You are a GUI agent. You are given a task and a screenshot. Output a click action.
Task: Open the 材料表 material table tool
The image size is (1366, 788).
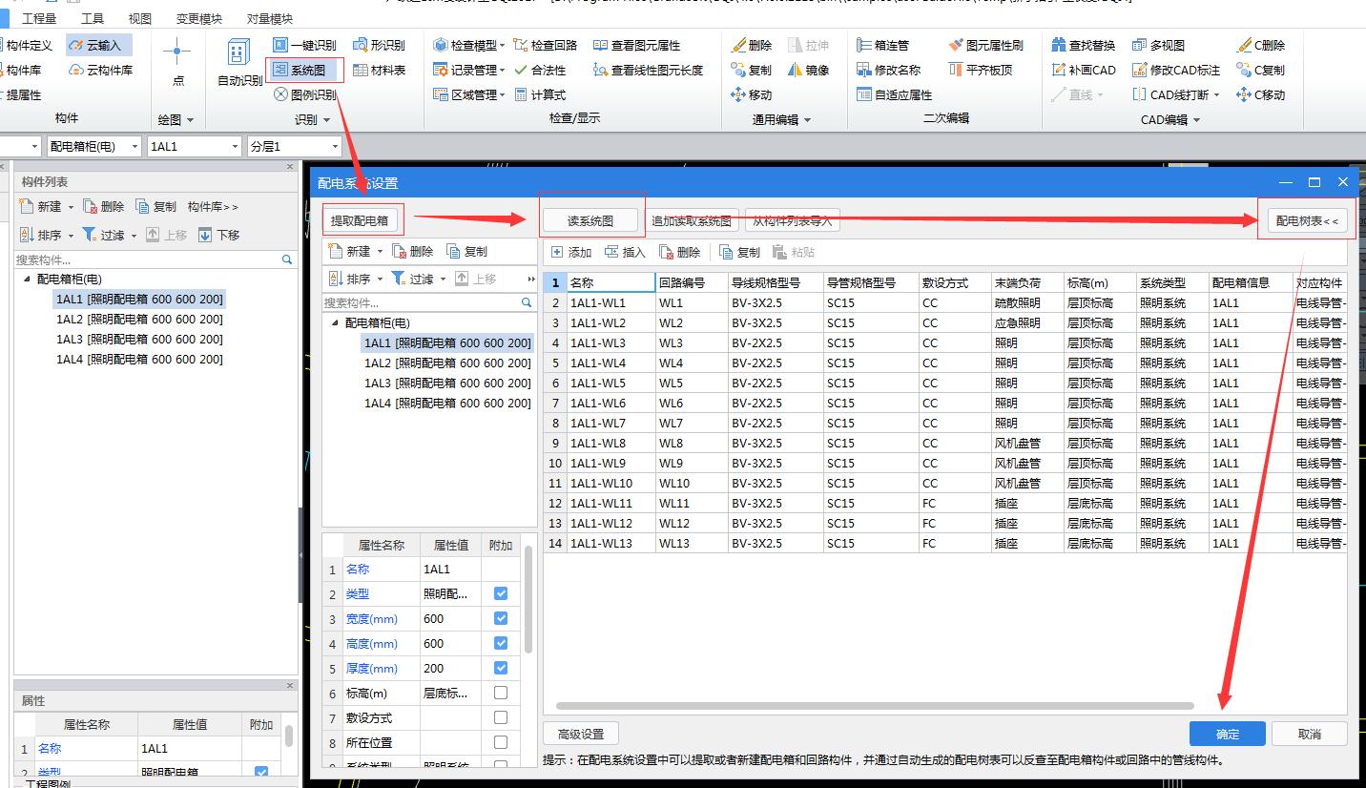click(x=379, y=70)
